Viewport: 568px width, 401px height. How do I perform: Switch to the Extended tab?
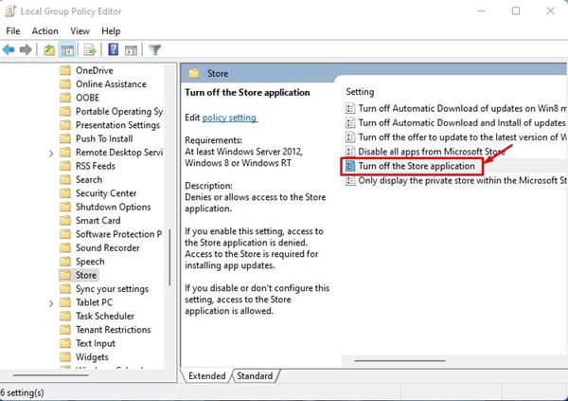[x=206, y=376]
